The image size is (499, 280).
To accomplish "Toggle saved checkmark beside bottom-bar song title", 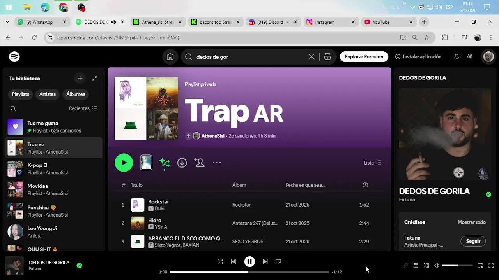I will point(80,266).
